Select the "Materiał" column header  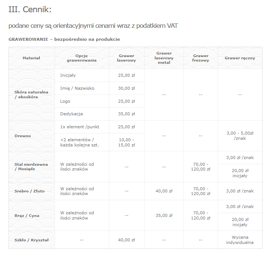[31, 58]
